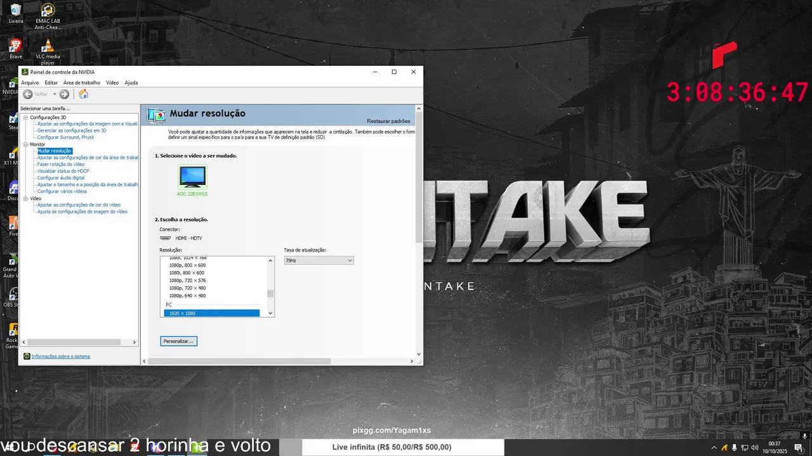Open the notification center icon

coord(798,448)
